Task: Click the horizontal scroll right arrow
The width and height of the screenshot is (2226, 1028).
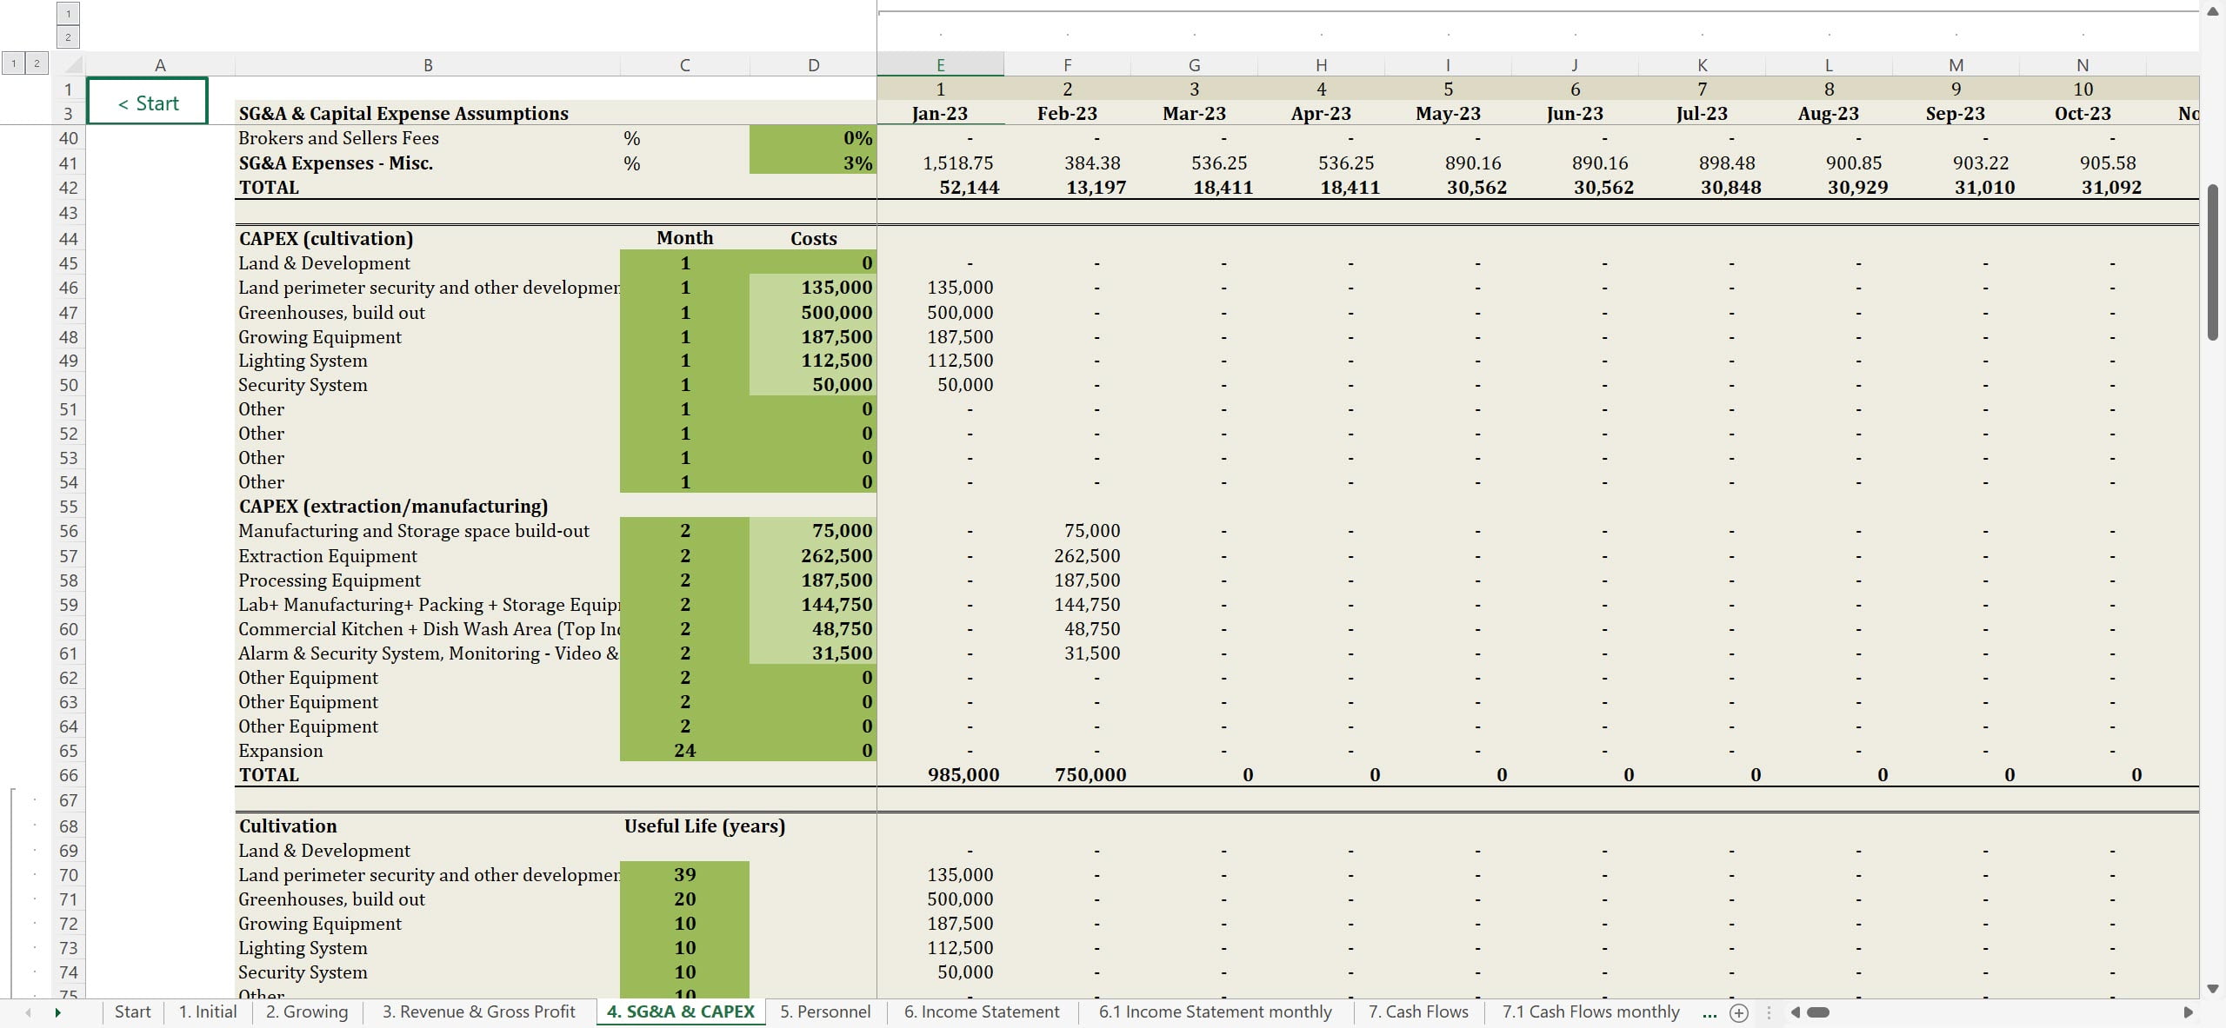Action: point(2188,1012)
